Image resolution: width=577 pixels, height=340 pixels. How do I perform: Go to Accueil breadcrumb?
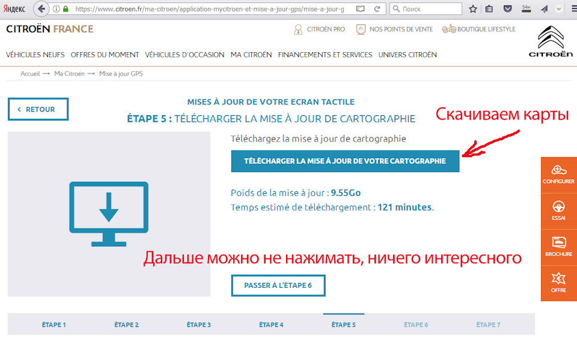30,74
